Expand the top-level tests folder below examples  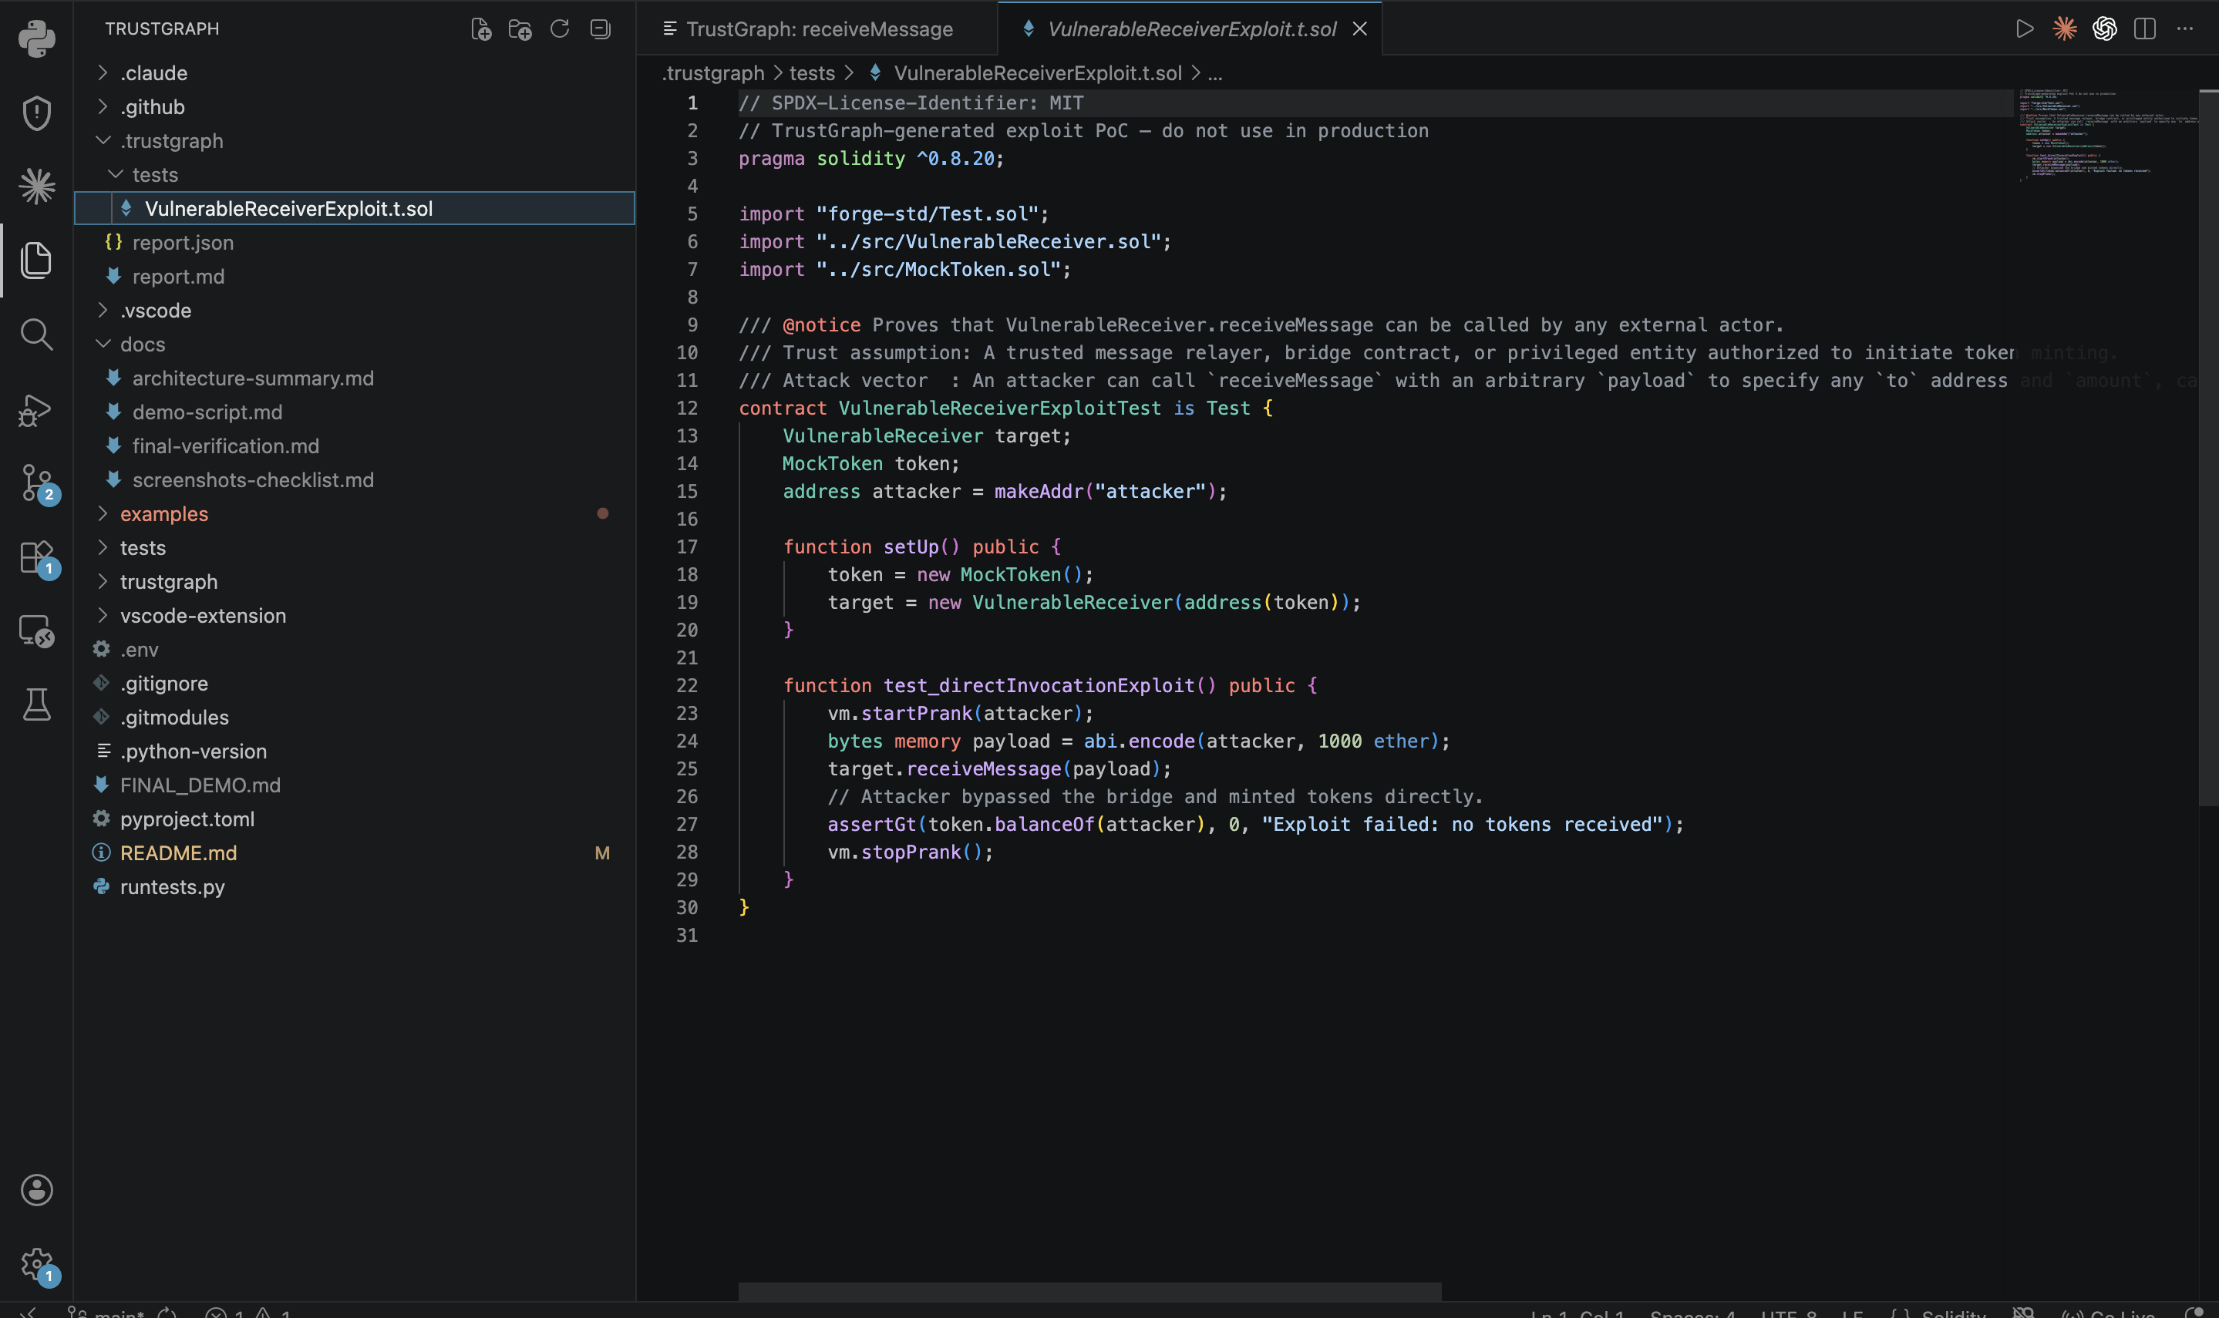pos(355,547)
